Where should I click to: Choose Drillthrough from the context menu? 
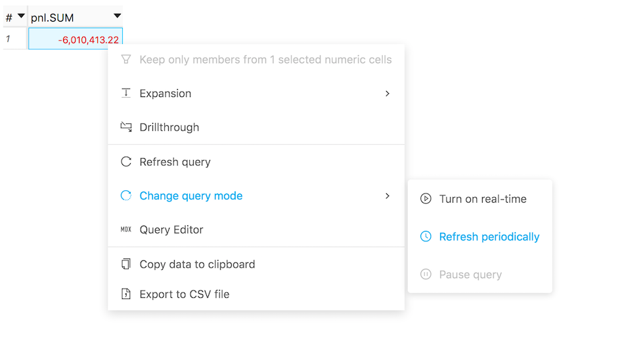coord(256,127)
